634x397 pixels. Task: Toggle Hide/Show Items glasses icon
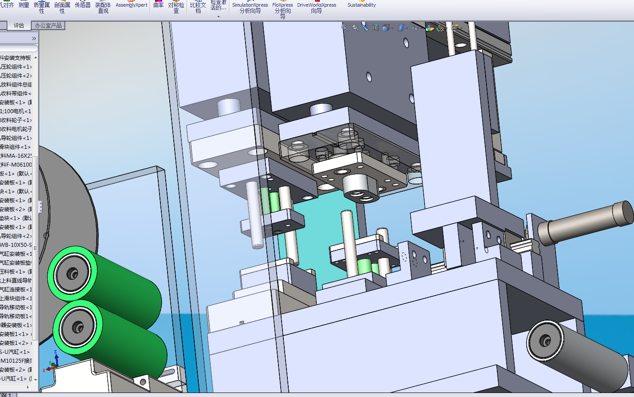[x=415, y=28]
